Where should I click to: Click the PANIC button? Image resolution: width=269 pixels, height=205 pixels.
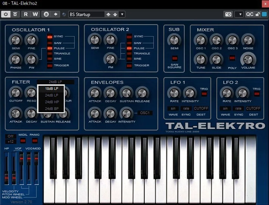click(35, 141)
